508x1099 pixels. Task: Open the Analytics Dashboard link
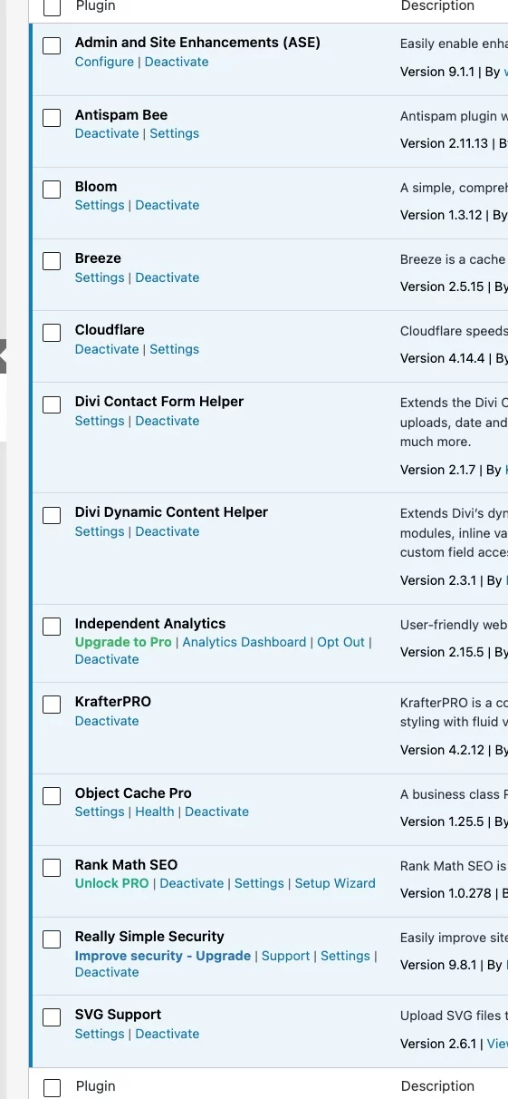244,642
